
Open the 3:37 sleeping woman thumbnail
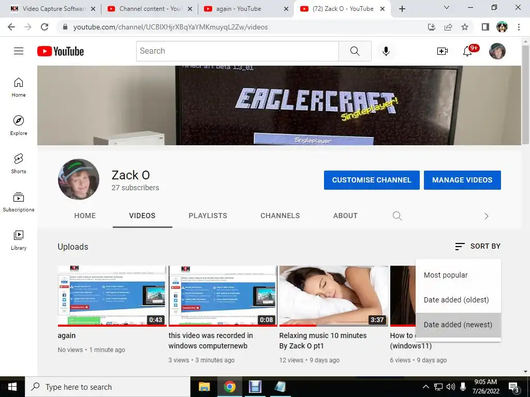(x=334, y=296)
